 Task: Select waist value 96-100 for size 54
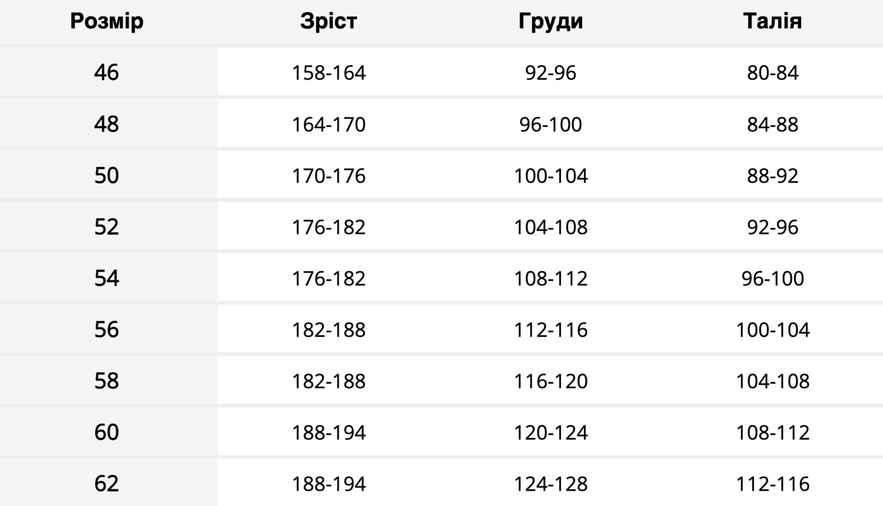pos(772,278)
